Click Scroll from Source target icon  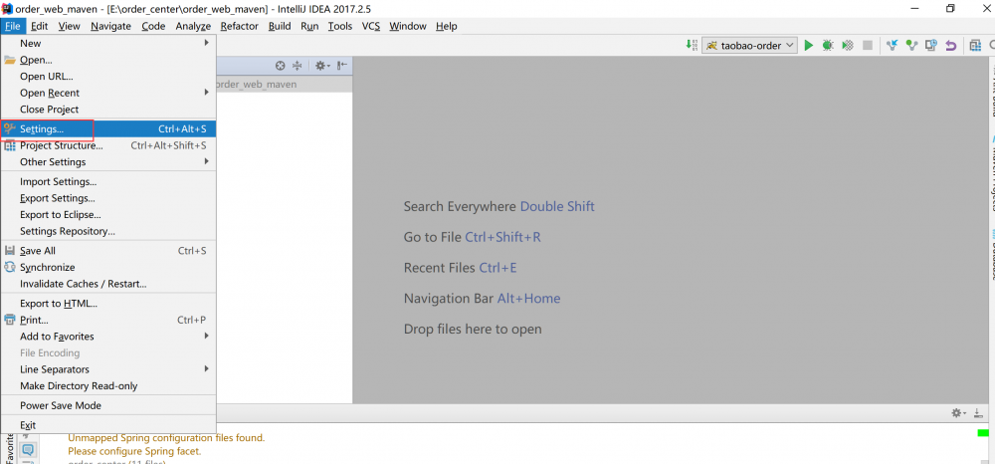click(281, 66)
